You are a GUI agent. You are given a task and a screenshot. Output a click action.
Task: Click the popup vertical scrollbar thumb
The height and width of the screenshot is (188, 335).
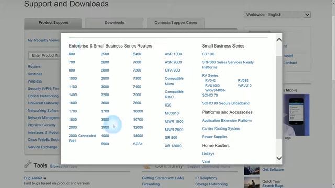[x=279, y=98]
